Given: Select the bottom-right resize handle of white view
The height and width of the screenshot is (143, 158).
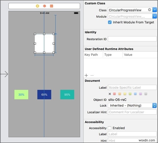Looking at the screenshot, I should pyautogui.click(x=54, y=52).
